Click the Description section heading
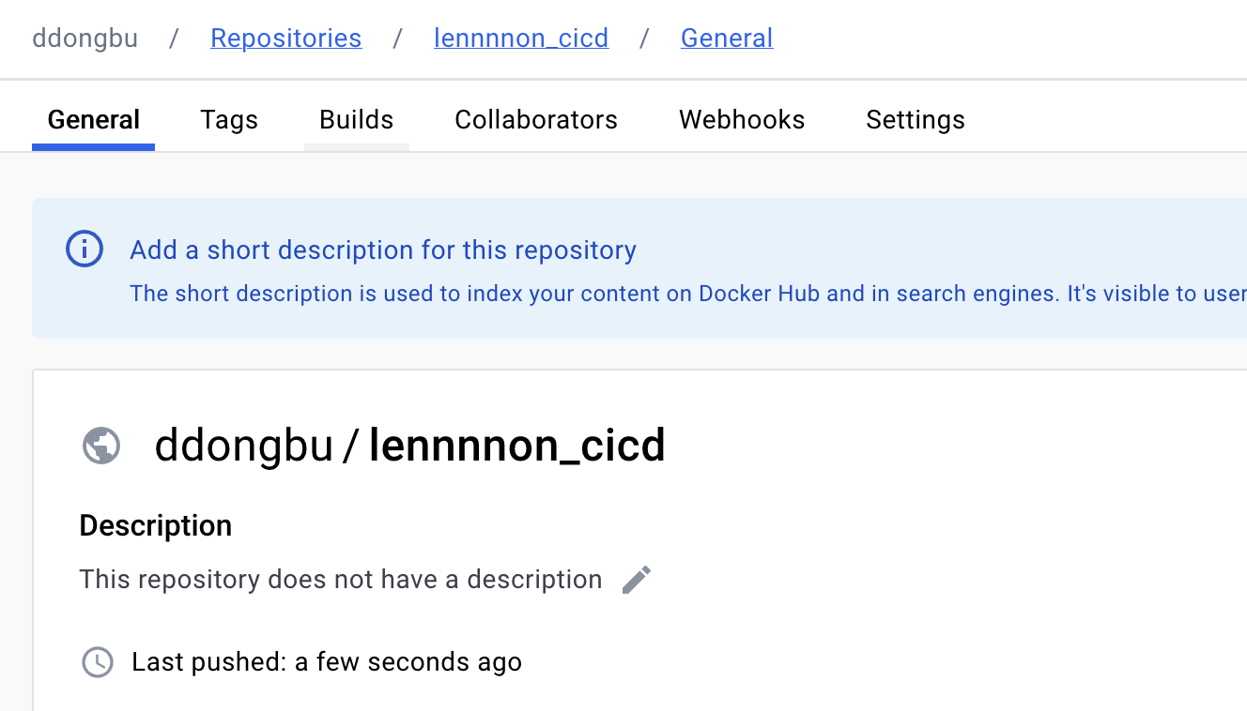 click(x=156, y=525)
